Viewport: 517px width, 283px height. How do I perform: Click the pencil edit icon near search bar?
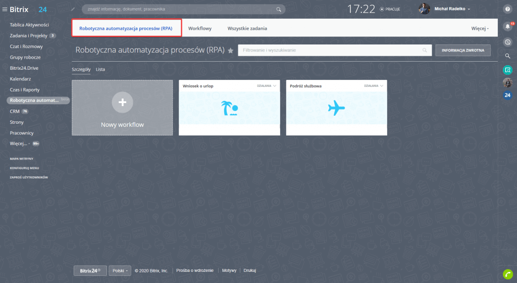73,9
